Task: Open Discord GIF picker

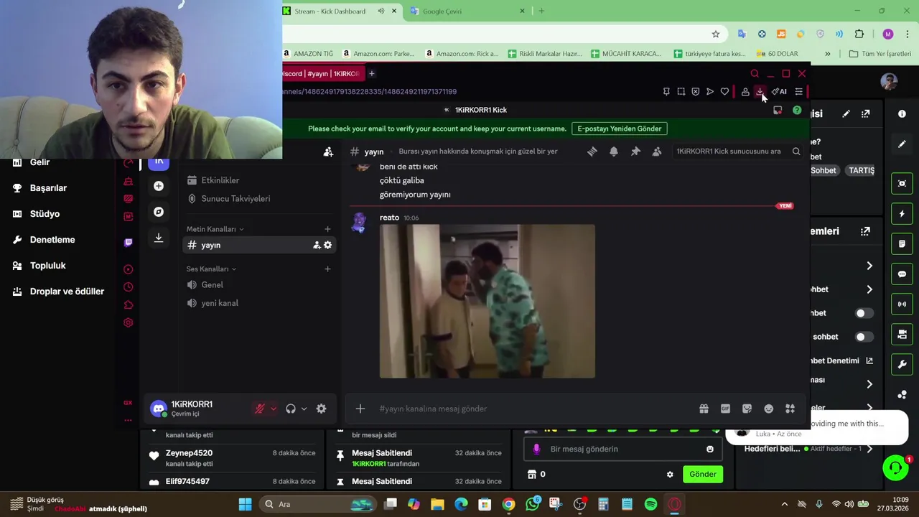Action: [725, 409]
